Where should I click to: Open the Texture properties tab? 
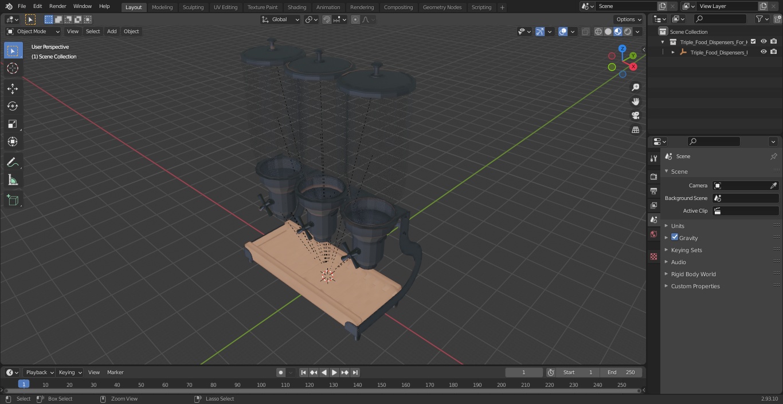tap(653, 257)
